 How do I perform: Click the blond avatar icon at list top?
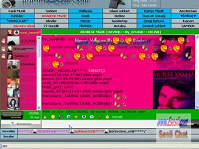[10, 33]
